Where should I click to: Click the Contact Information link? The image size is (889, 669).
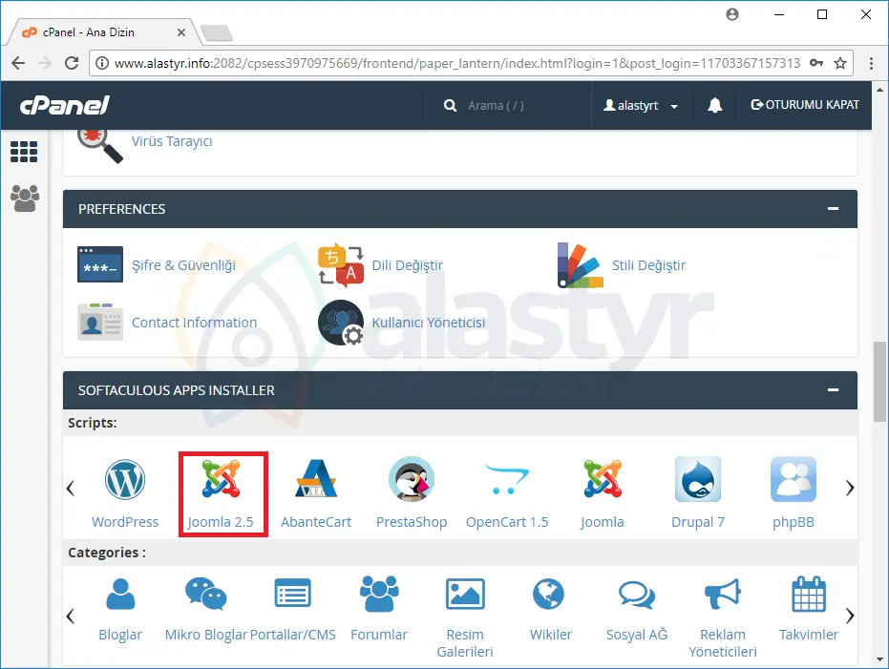pyautogui.click(x=194, y=323)
